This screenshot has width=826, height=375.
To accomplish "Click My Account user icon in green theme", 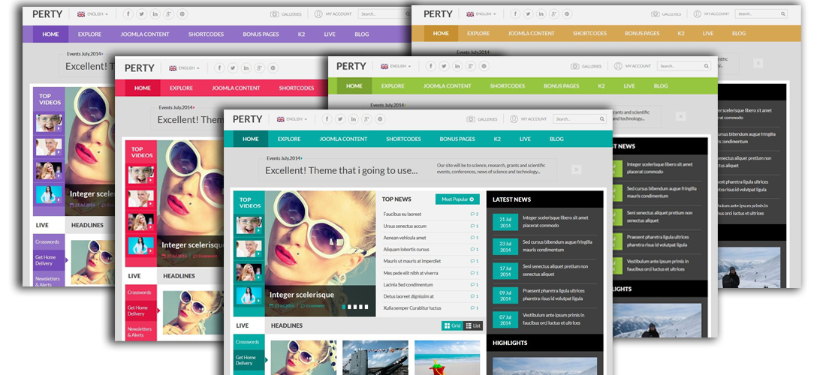I will 618,66.
